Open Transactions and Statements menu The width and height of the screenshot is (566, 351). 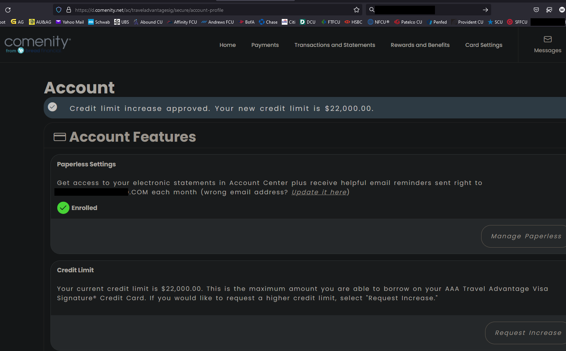coord(335,45)
